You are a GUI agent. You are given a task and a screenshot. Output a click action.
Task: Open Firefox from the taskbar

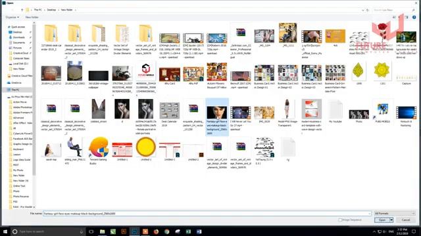pos(156,231)
